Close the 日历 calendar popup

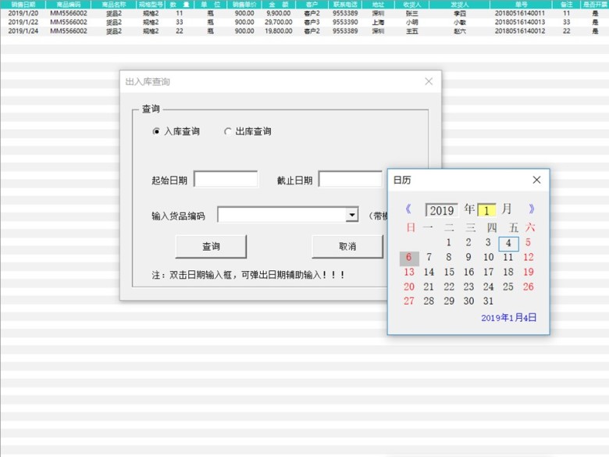[536, 180]
